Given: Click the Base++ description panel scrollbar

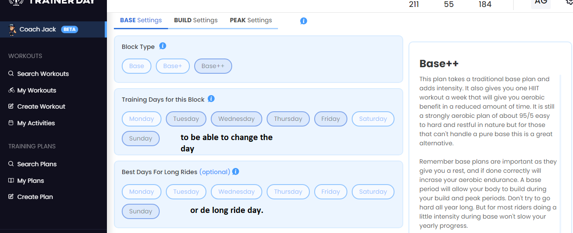Looking at the screenshot, I should (560, 153).
